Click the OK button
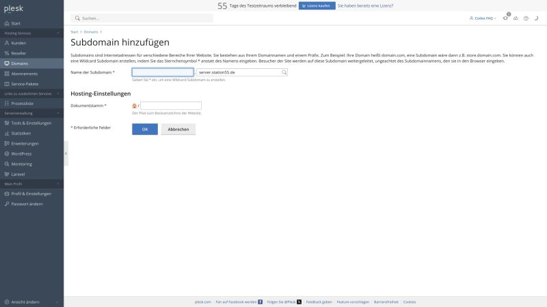Image resolution: width=547 pixels, height=307 pixels. point(145,129)
